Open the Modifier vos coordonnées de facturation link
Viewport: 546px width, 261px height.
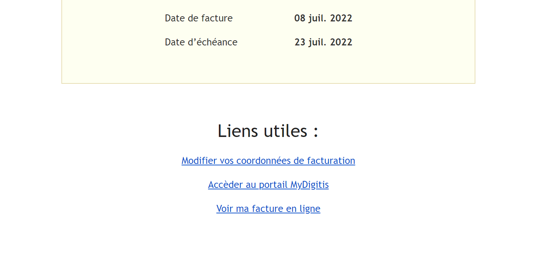[268, 161]
